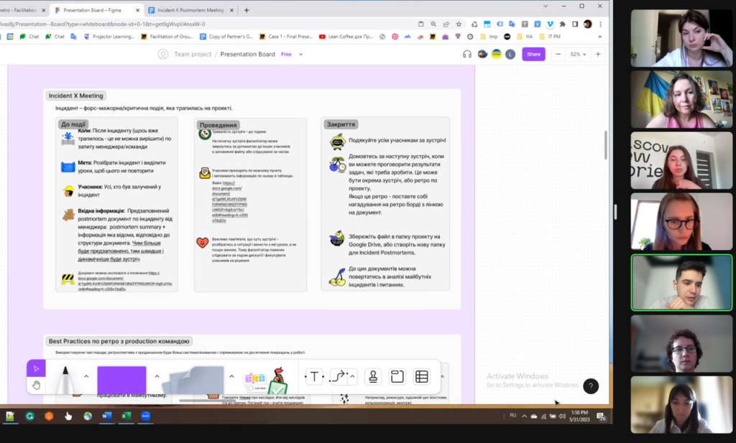This screenshot has height=443, width=736.
Task: Select the Section tool
Action: coord(397,376)
